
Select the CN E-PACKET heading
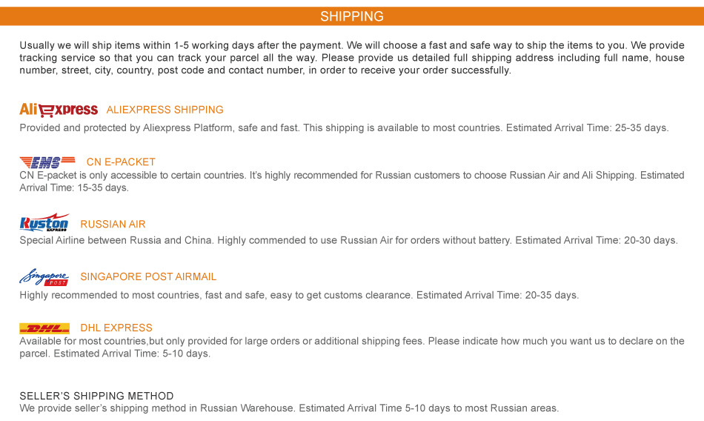point(121,162)
